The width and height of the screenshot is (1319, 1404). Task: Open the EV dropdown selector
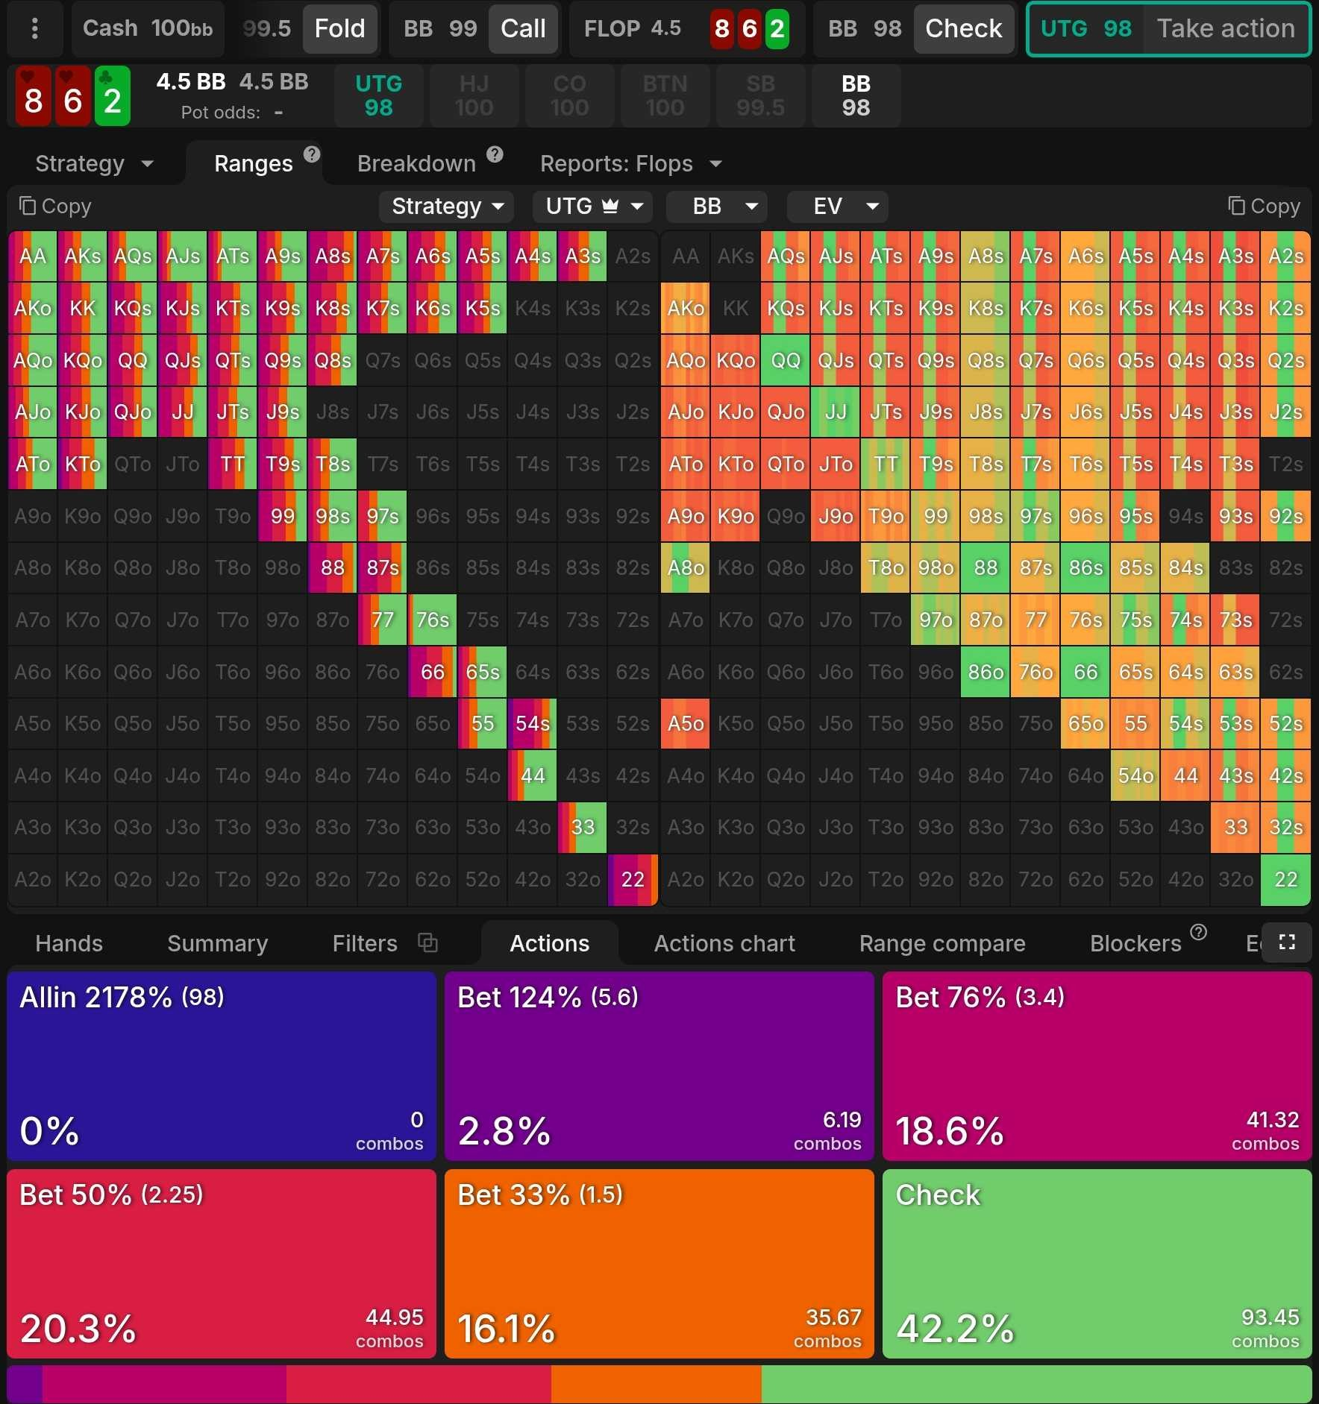click(x=837, y=207)
